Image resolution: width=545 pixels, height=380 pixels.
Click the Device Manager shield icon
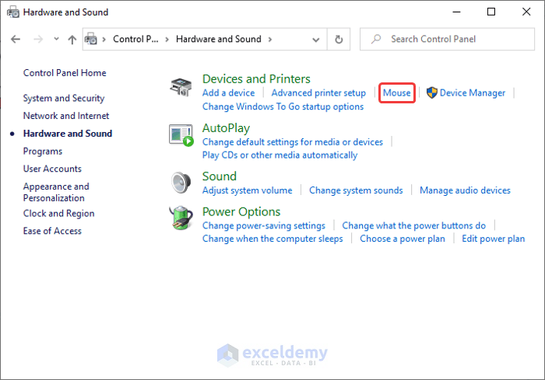[x=432, y=93]
